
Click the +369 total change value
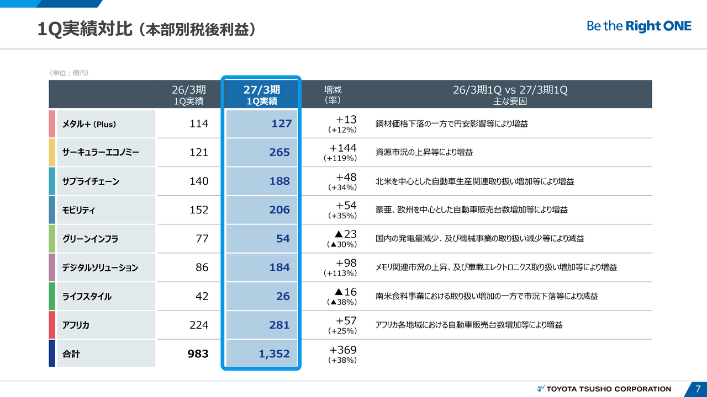click(343, 350)
